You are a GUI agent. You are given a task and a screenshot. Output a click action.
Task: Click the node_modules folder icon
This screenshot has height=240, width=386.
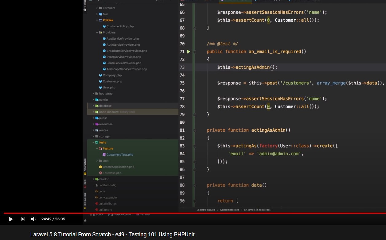coord(97,112)
